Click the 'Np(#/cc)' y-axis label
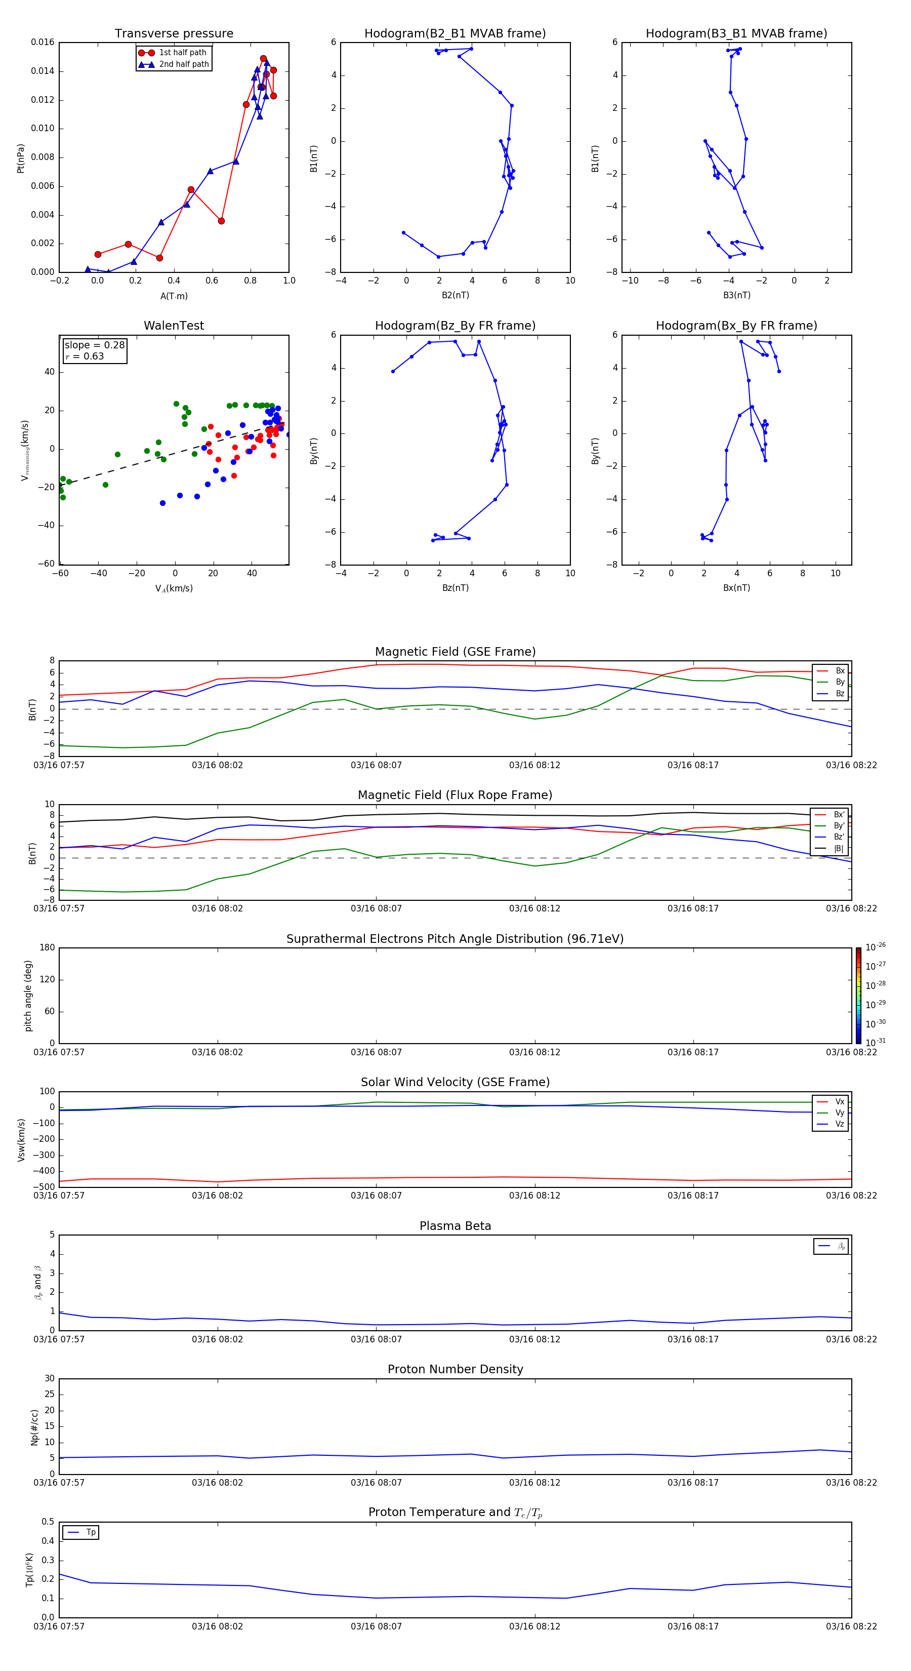The width and height of the screenshot is (911, 1671). coord(34,1427)
